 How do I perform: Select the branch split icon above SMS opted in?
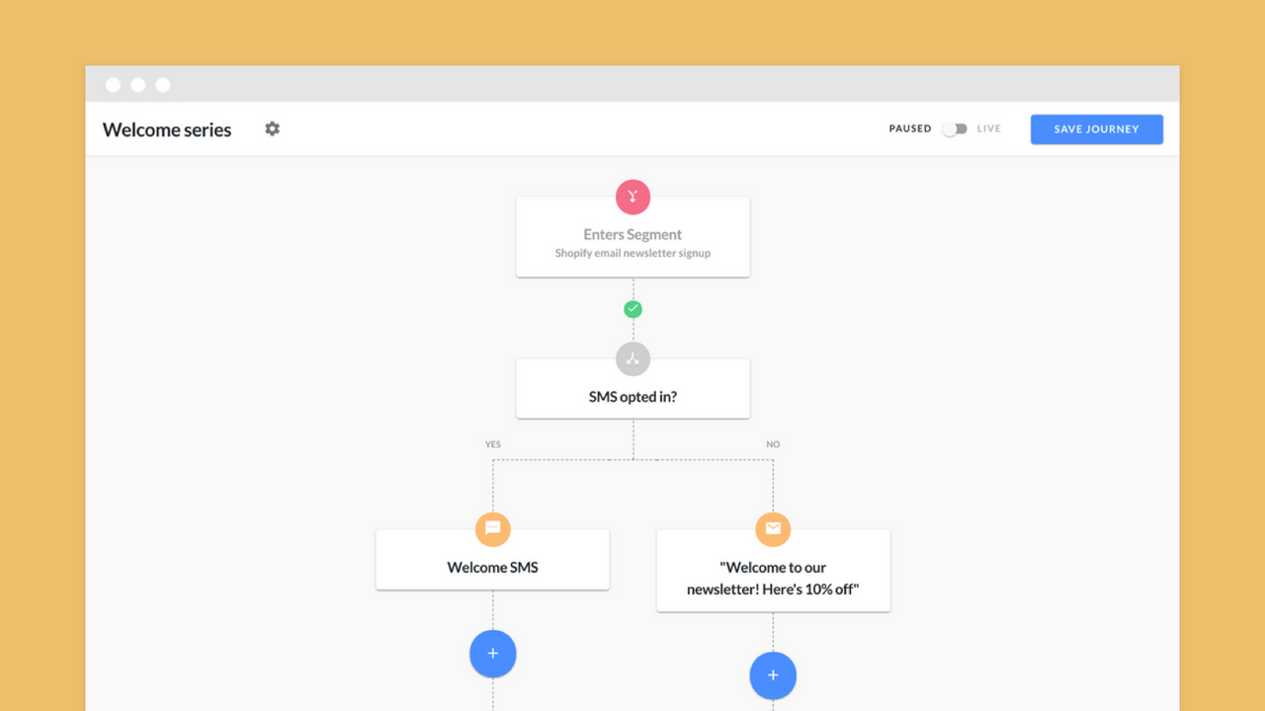point(632,358)
